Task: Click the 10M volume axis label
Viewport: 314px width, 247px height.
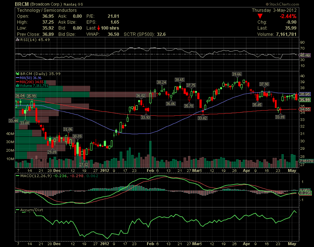Action: coord(10,159)
